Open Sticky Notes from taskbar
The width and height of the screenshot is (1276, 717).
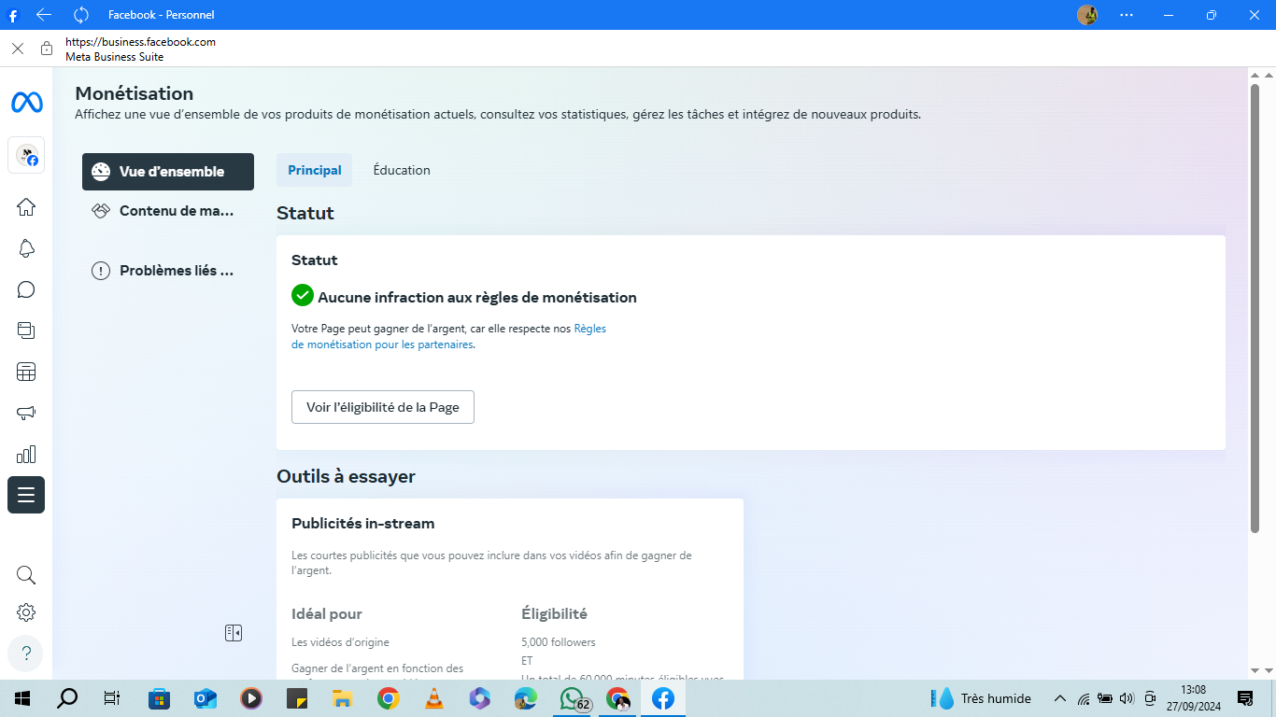tap(297, 698)
